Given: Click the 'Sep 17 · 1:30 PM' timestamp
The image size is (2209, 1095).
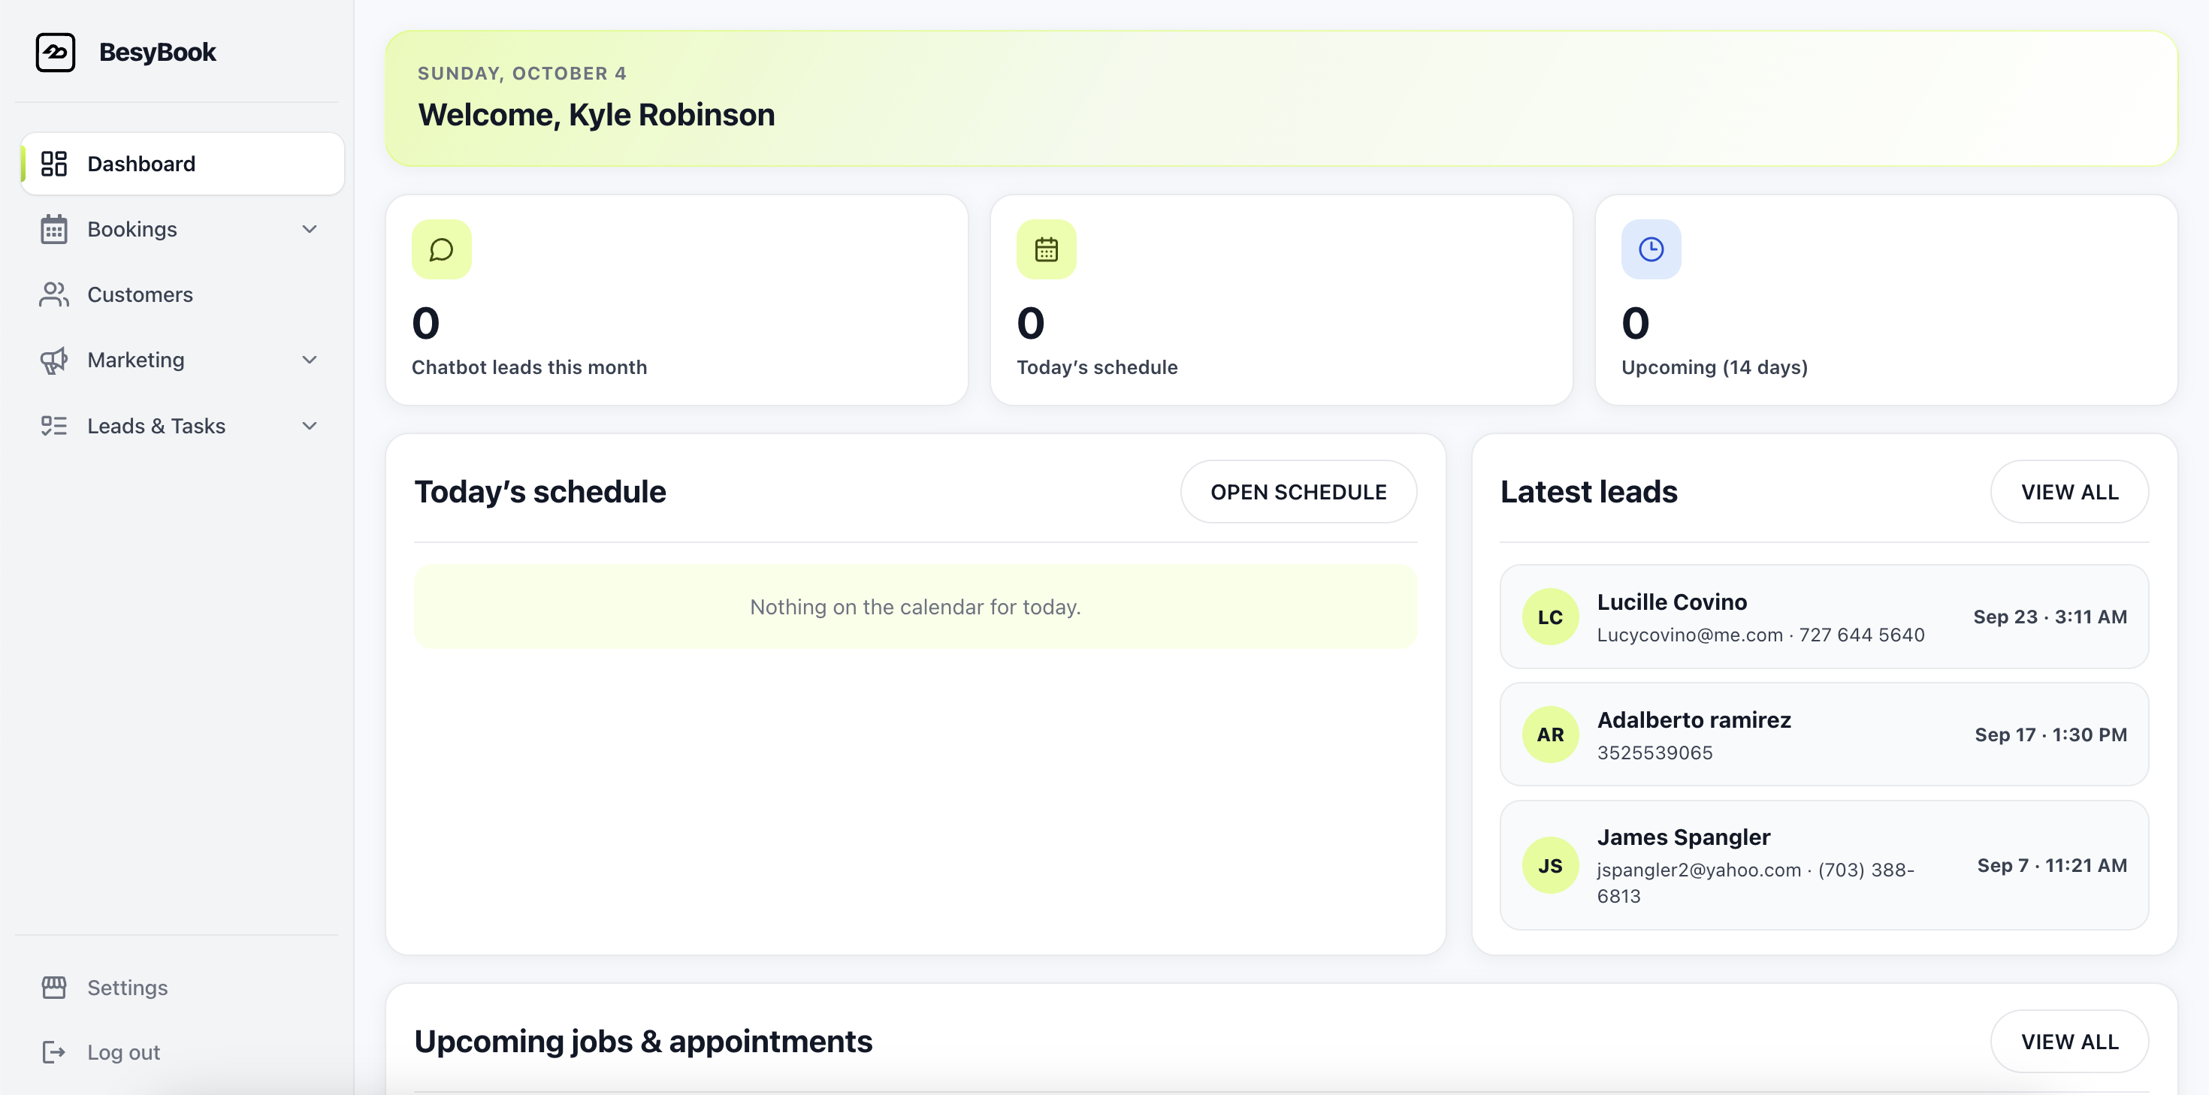Looking at the screenshot, I should pyautogui.click(x=2050, y=735).
